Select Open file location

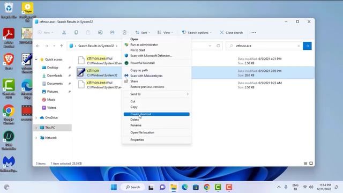[156, 132]
